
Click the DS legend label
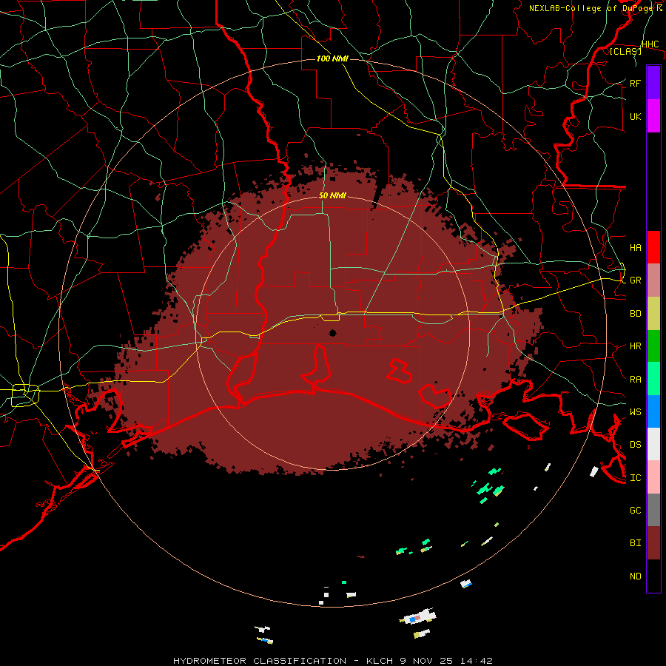(635, 445)
